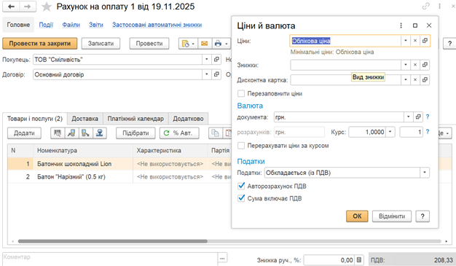Open the Застосовані автоматичні знижки link

click(x=157, y=25)
